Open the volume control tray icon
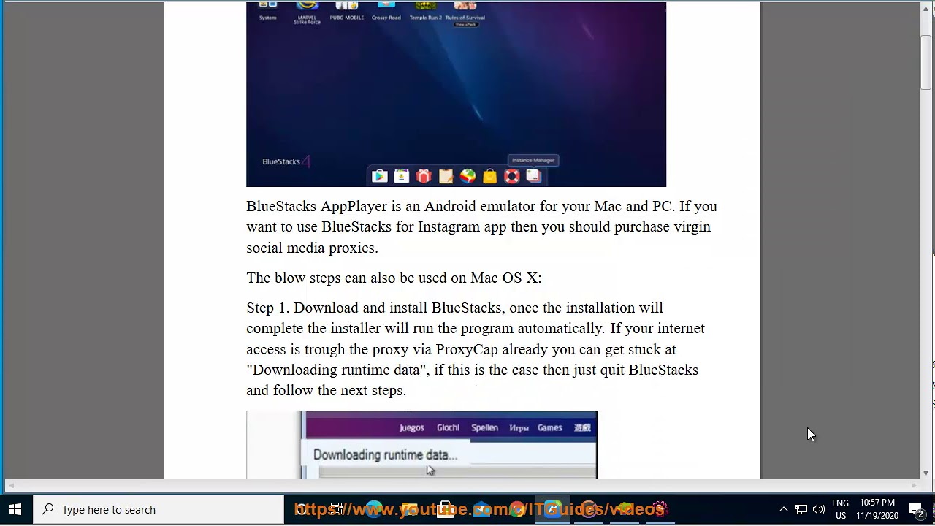935x526 pixels. pos(819,509)
